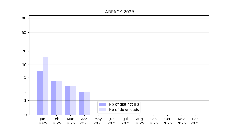Select the y-axis tick label 0
Viewport: 232px width, 129px height.
pyautogui.click(x=25, y=115)
